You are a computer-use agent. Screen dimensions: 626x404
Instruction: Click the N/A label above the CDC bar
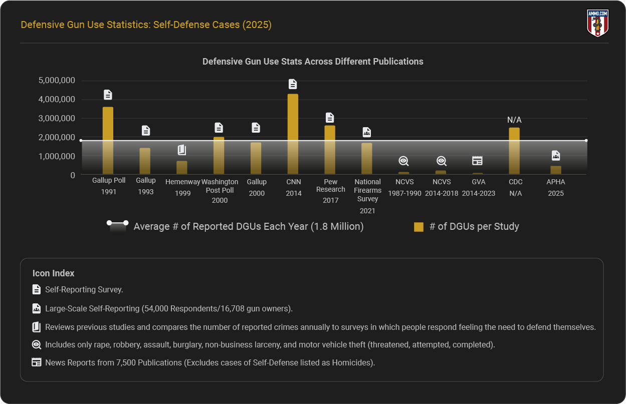(x=515, y=120)
